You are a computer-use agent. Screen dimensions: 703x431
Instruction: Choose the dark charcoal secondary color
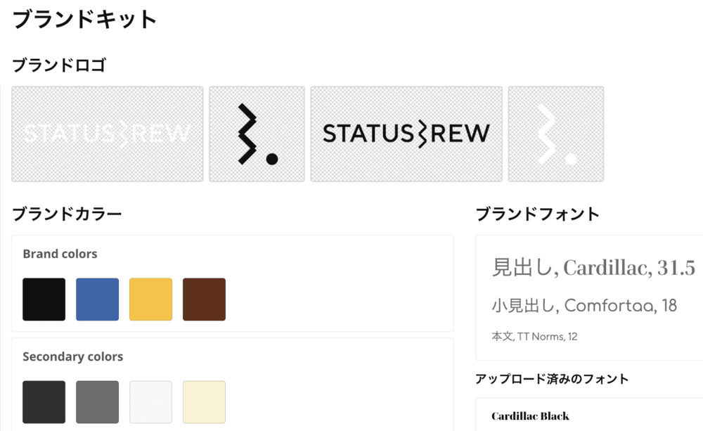point(44,402)
